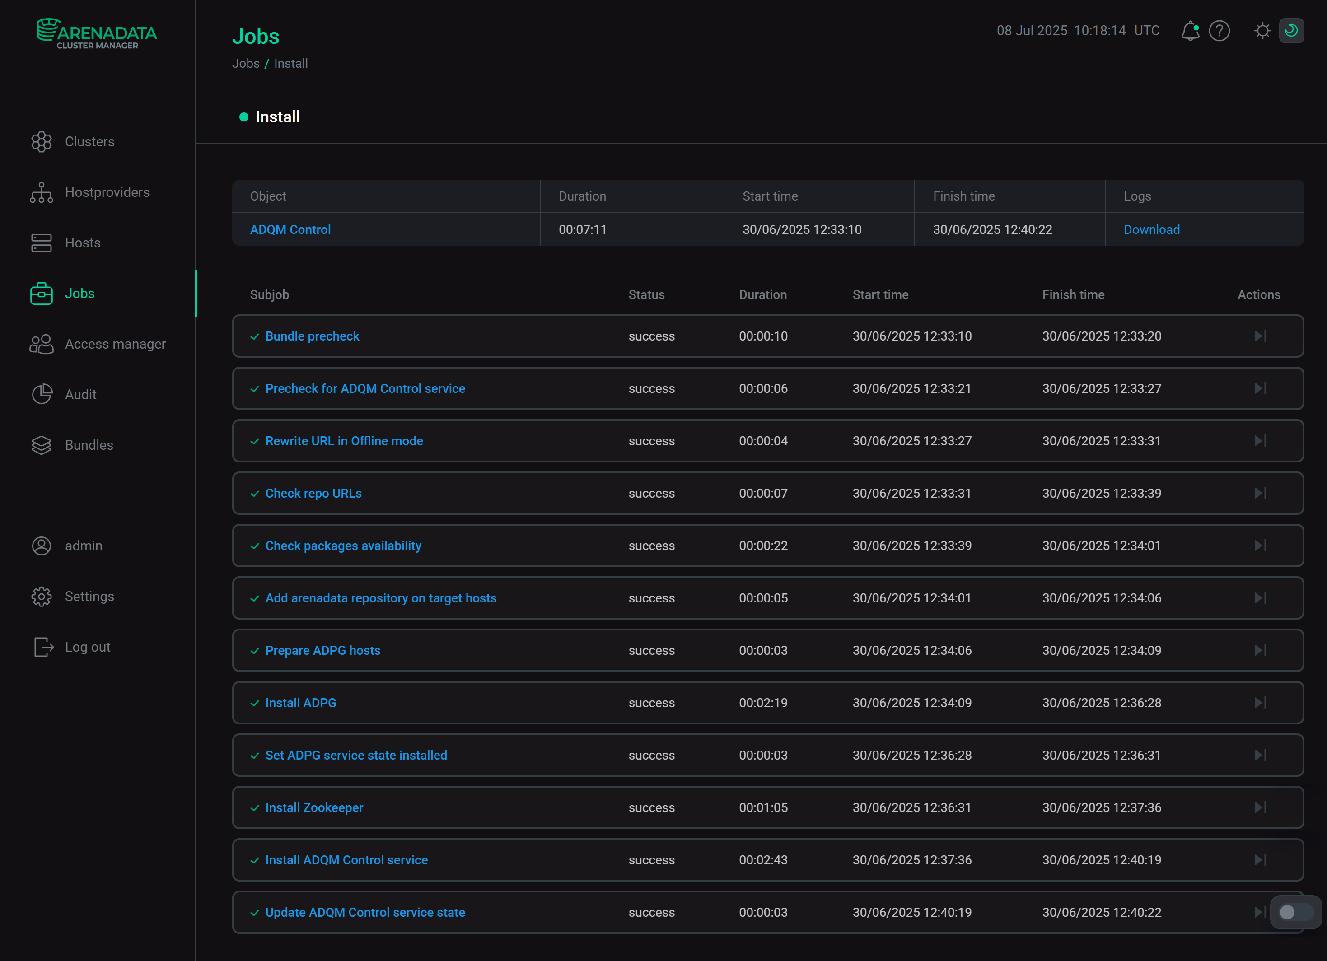Open the Audit section

(80, 394)
